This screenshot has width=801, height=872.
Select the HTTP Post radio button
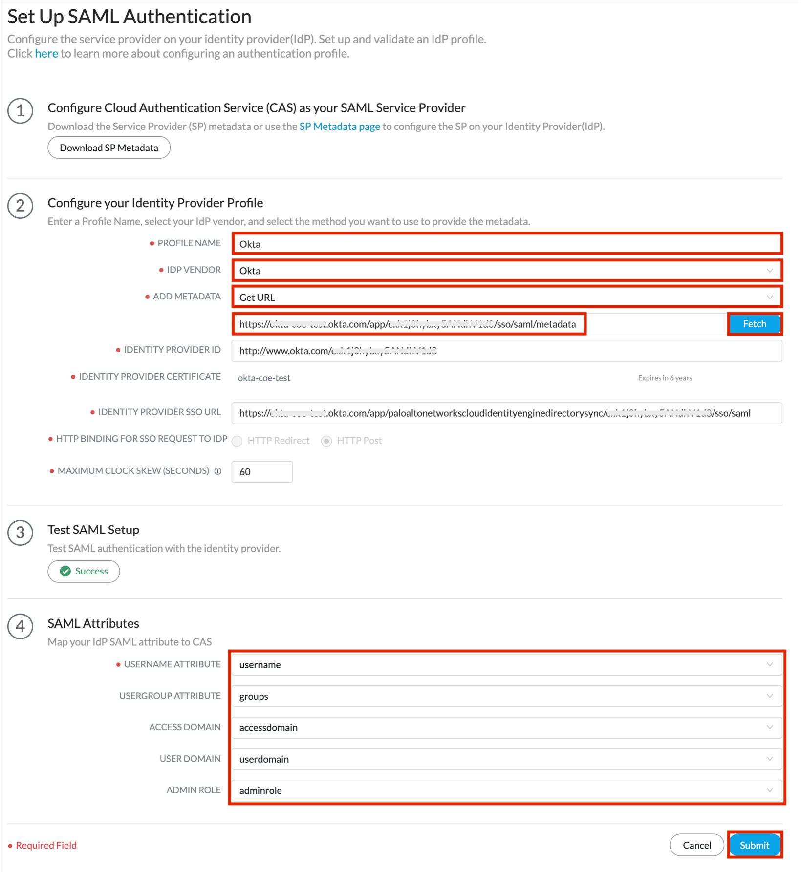coord(326,441)
